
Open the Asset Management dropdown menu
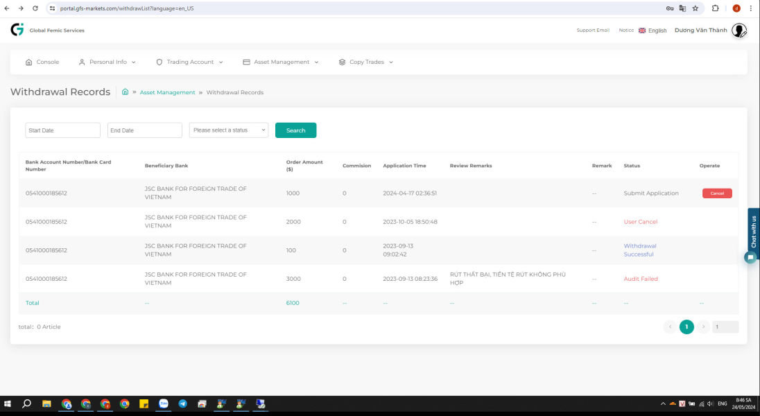pos(281,62)
